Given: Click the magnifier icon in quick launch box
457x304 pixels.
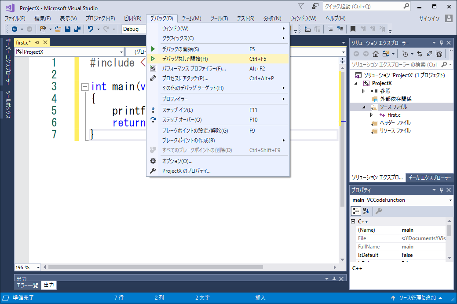Looking at the screenshot, I should click(406, 6).
